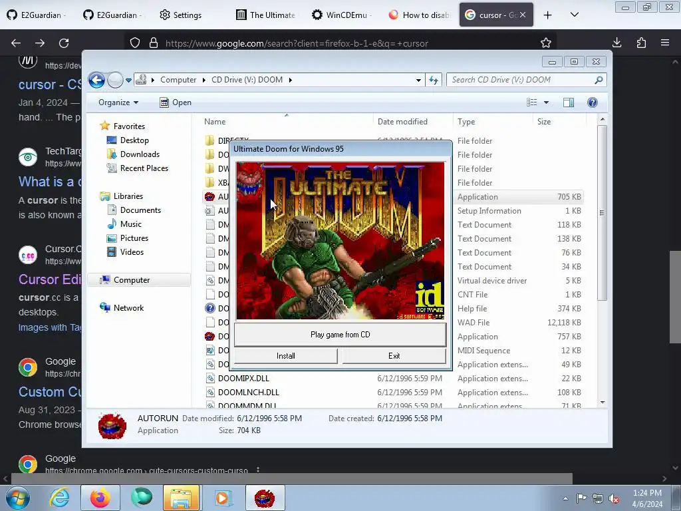The image size is (681, 511).
Task: Select DOOMIPX.DLL file
Action: (x=243, y=379)
